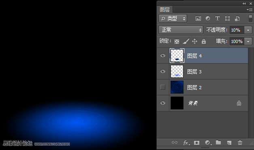Lock transparent pixels icon
This screenshot has height=150, width=254.
click(177, 41)
